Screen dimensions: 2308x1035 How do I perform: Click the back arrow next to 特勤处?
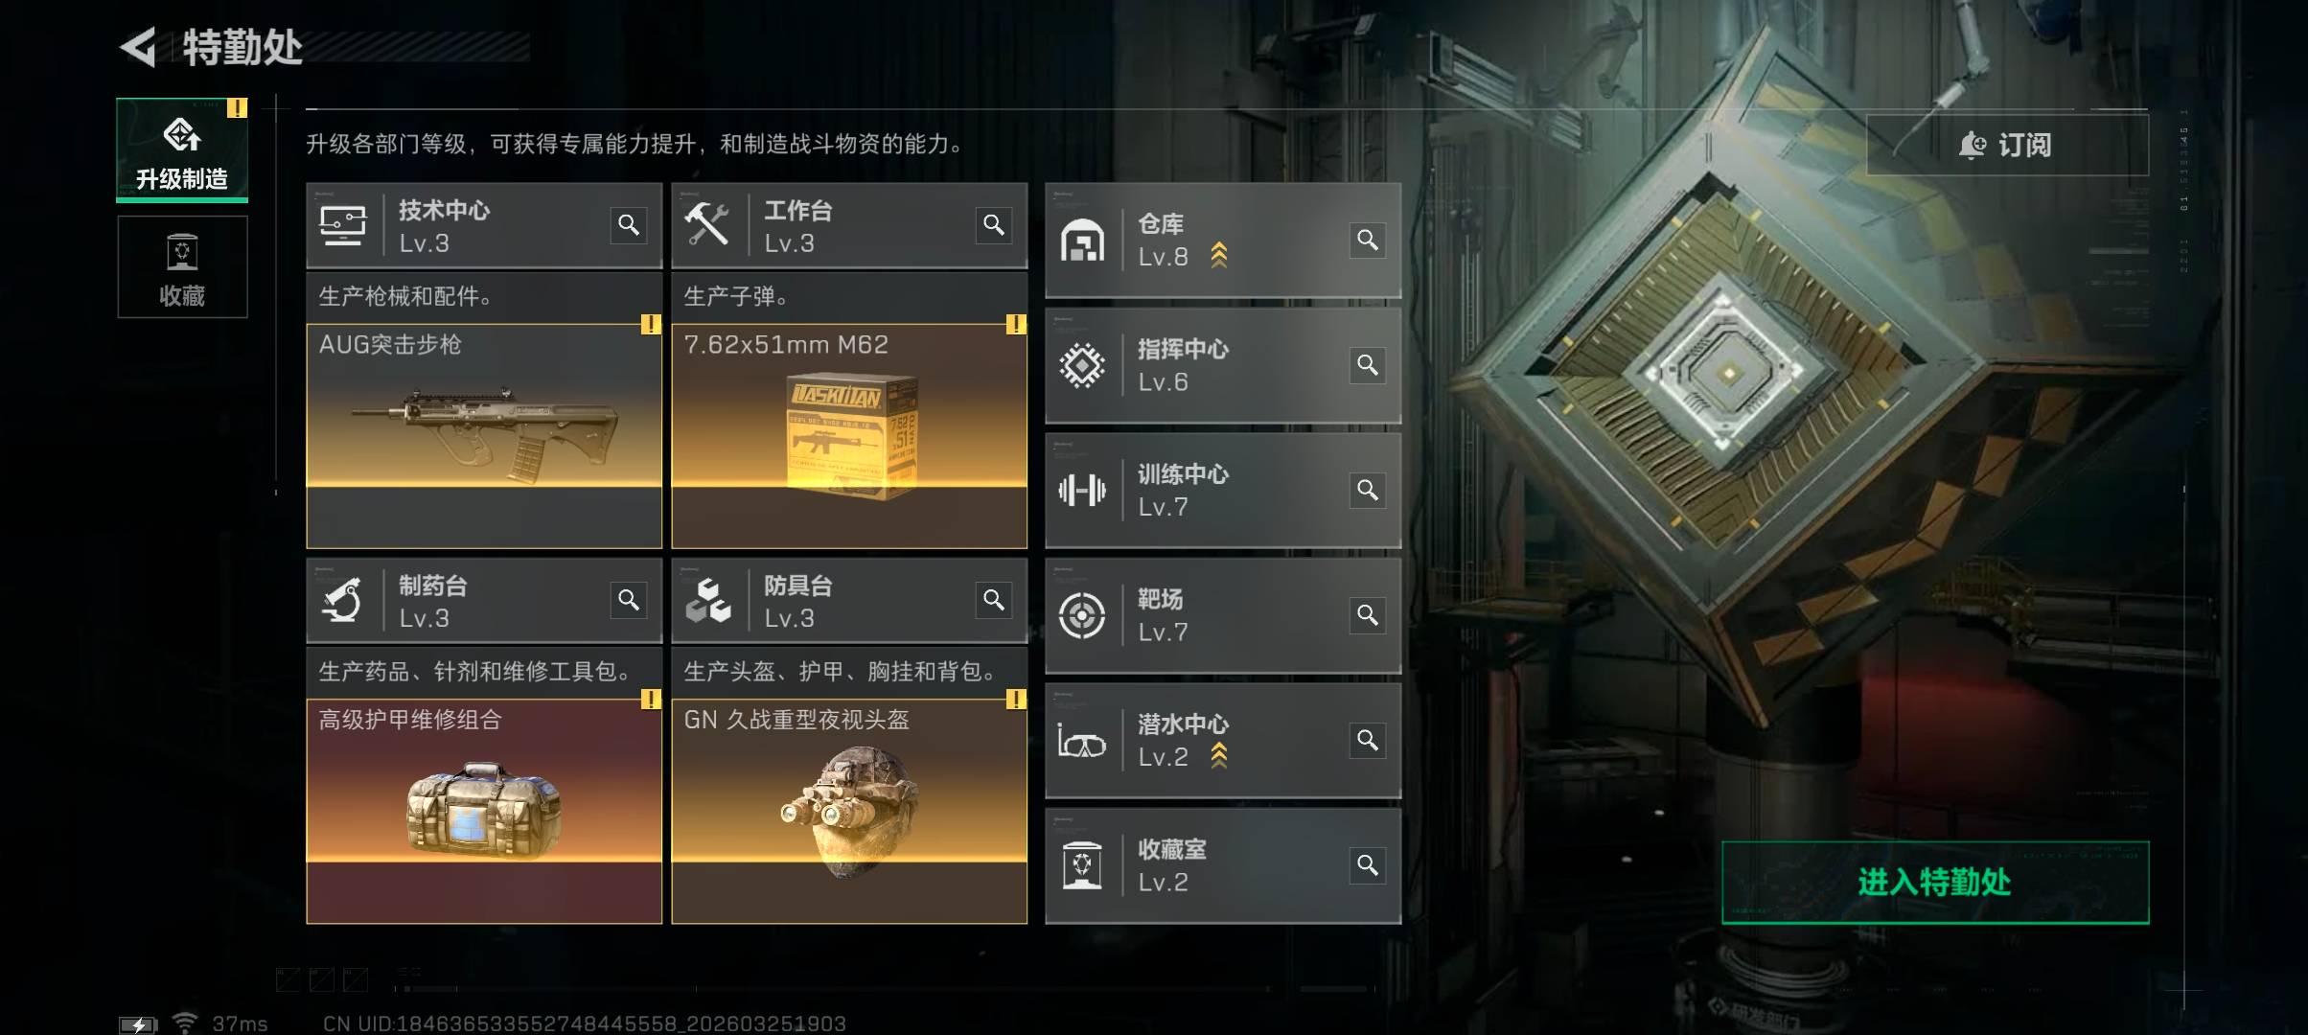(138, 47)
